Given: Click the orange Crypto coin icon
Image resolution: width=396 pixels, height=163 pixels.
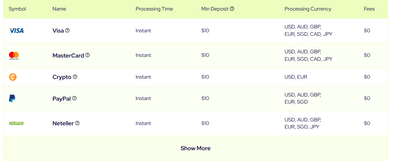Looking at the screenshot, I should 13,77.
